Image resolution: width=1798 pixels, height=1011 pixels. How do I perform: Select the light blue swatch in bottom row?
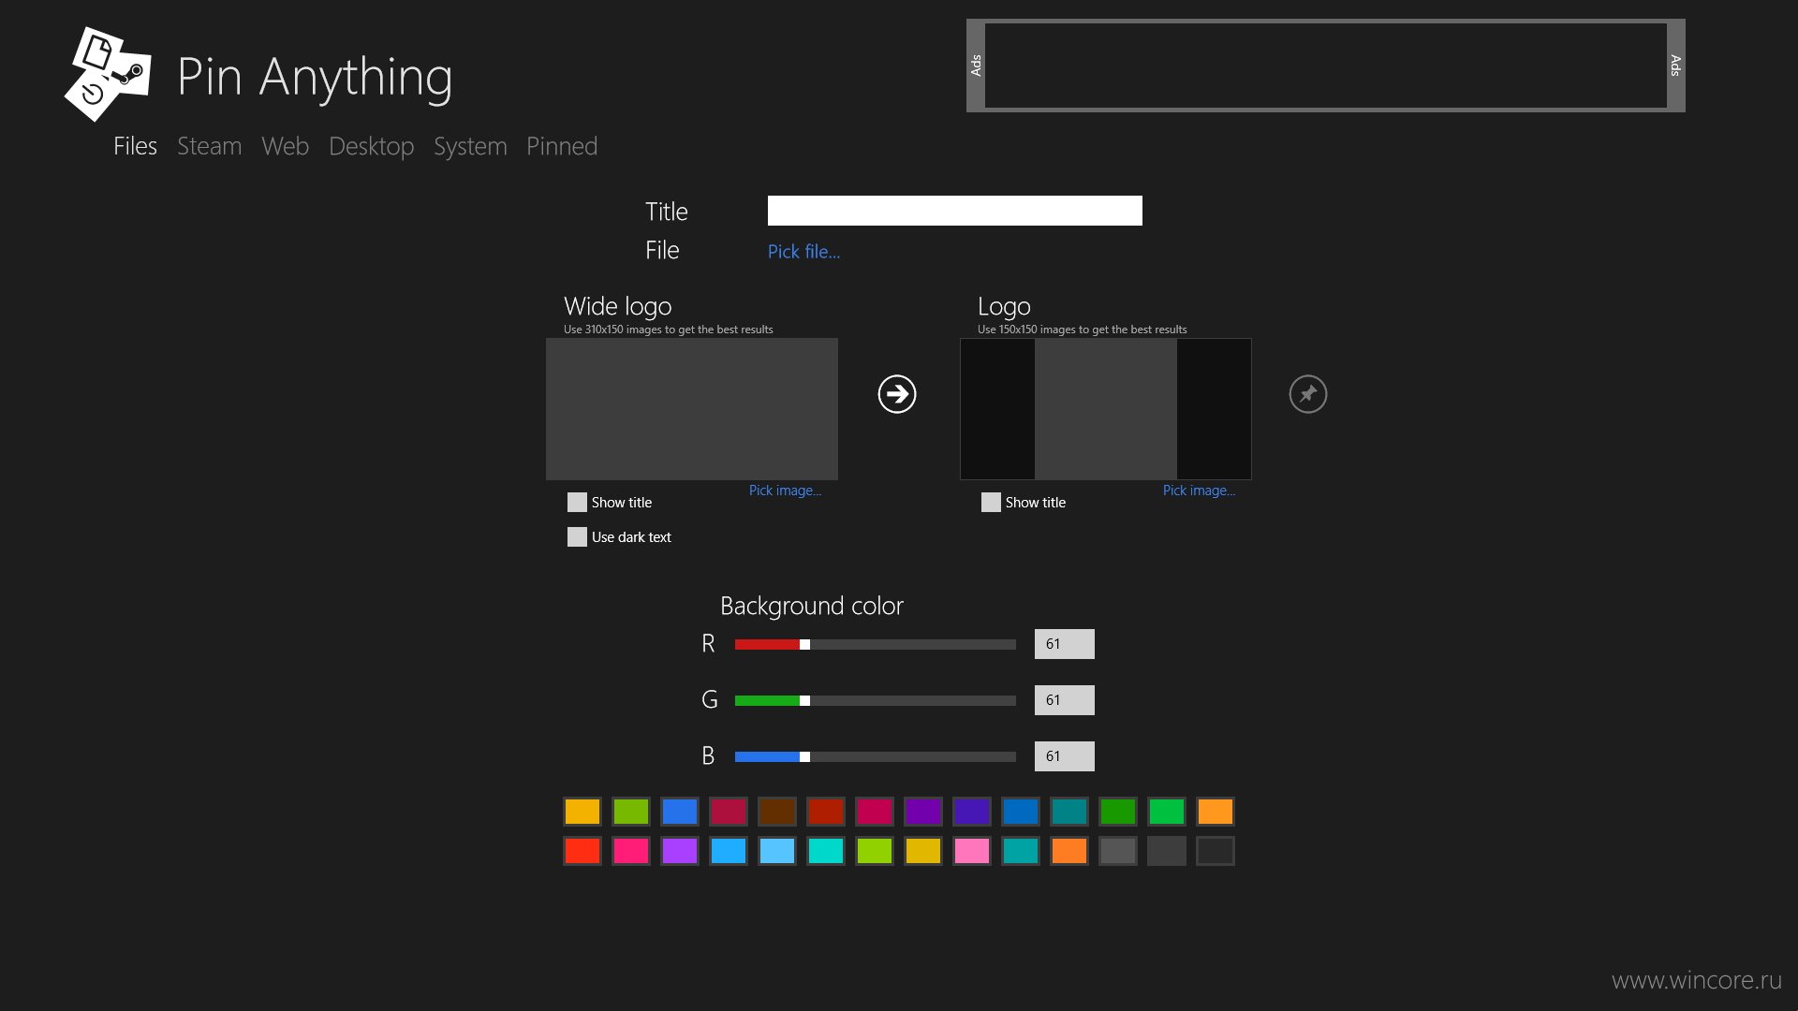777,851
